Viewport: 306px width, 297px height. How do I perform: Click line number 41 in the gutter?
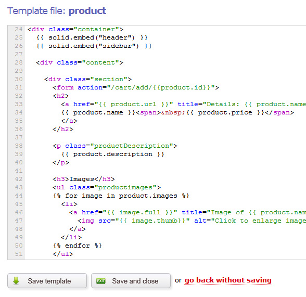pyautogui.click(x=19, y=171)
